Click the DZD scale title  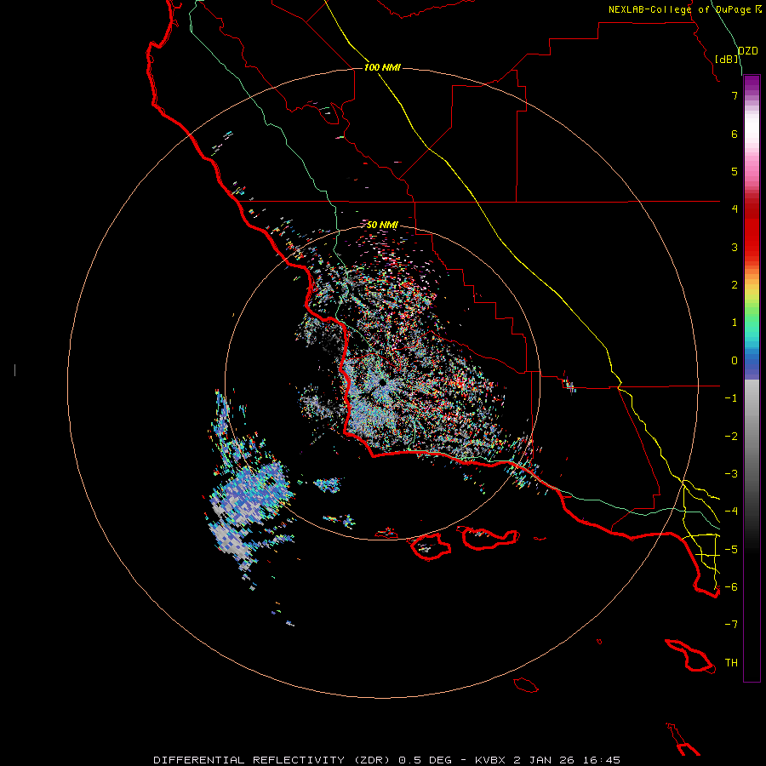click(748, 51)
